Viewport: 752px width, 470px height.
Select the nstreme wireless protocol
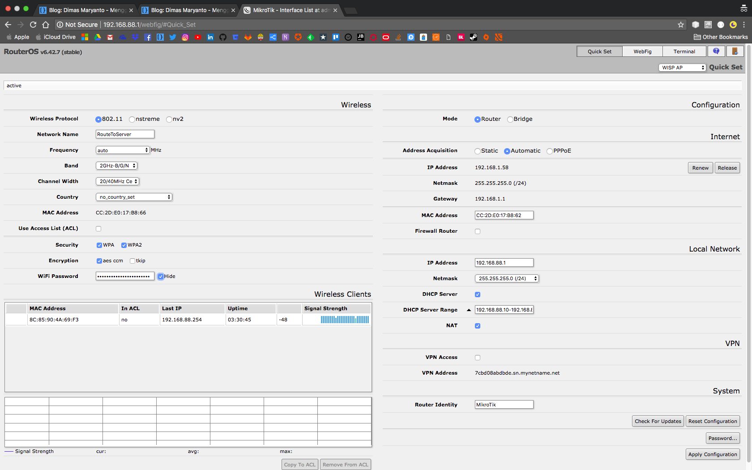[132, 119]
